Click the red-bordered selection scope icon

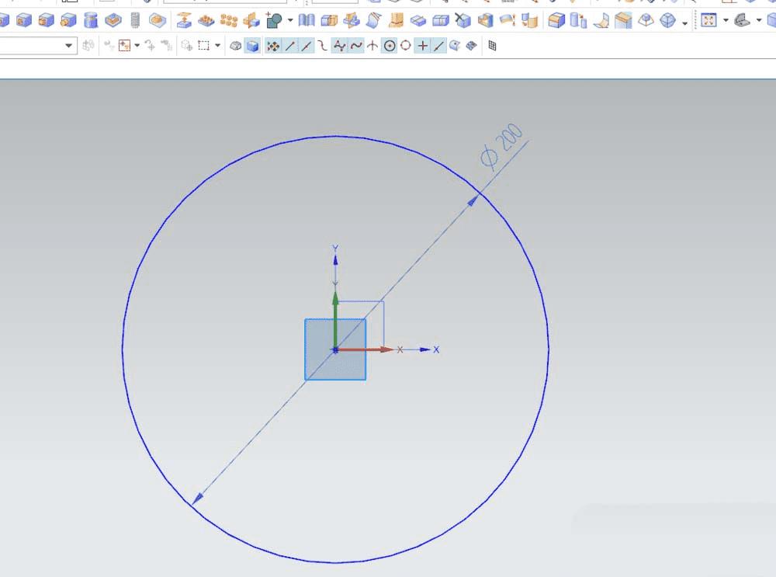point(124,46)
